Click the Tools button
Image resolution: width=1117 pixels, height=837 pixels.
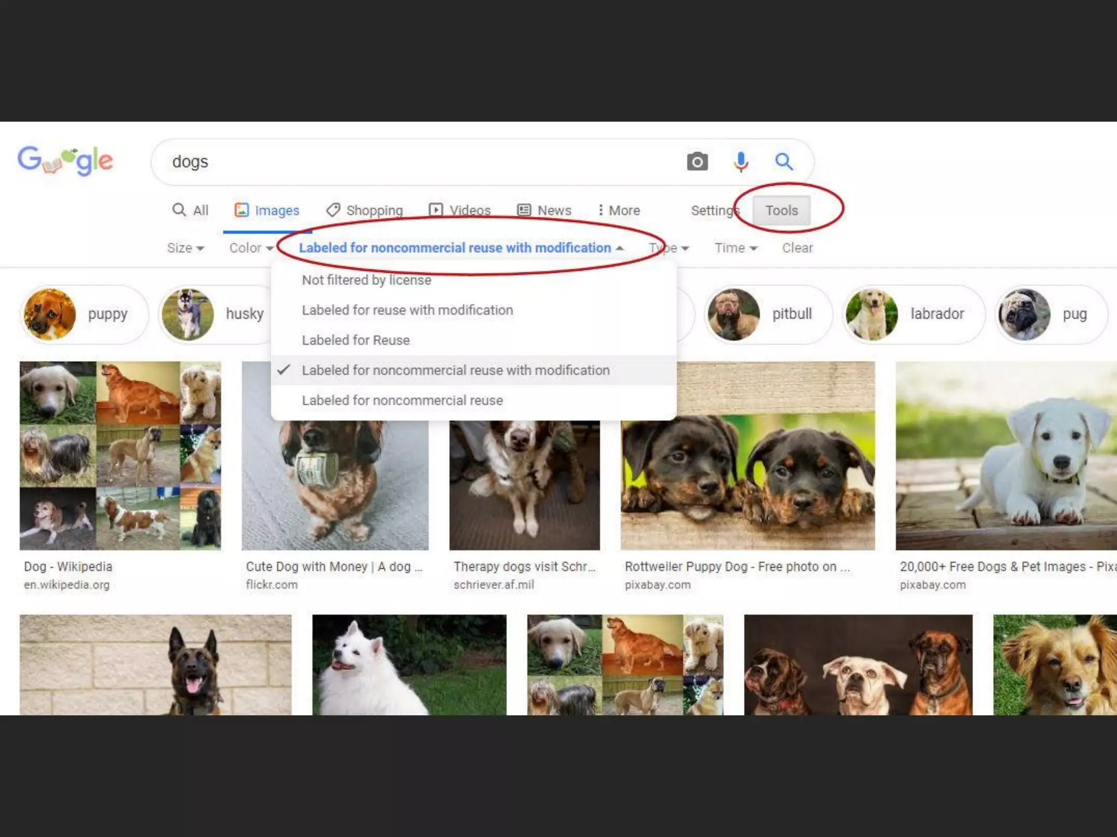(x=781, y=210)
